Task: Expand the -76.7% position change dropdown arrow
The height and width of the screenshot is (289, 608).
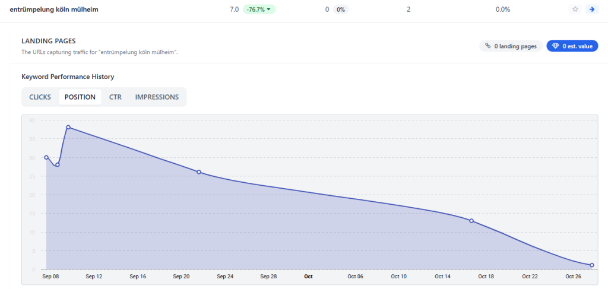Action: 269,9
